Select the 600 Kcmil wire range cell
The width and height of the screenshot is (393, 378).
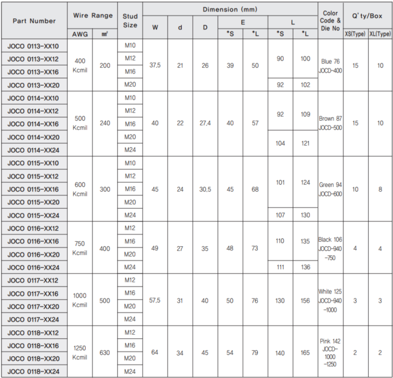pyautogui.click(x=80, y=189)
